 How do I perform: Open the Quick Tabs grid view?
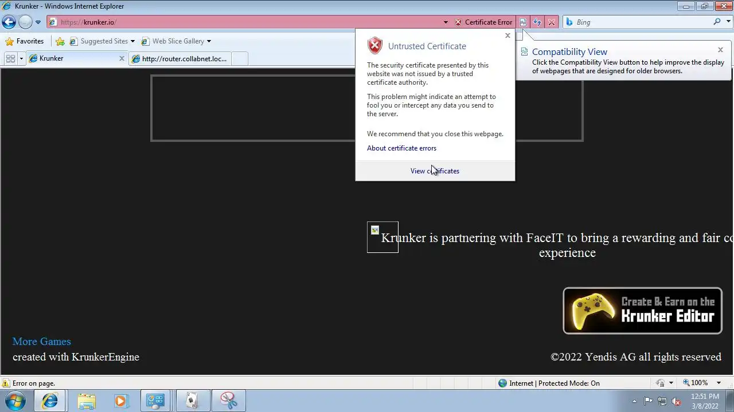pyautogui.click(x=10, y=58)
